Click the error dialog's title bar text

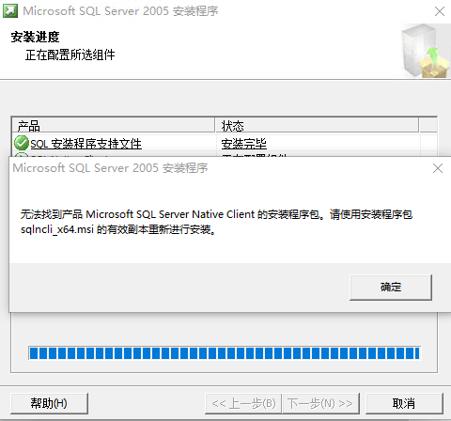(x=110, y=168)
